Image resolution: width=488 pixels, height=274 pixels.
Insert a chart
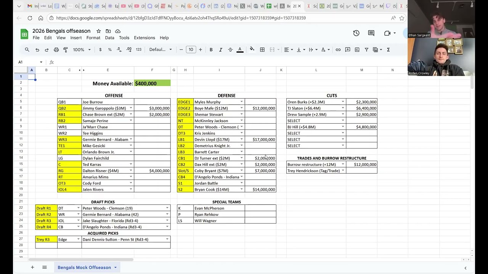coord(357,49)
